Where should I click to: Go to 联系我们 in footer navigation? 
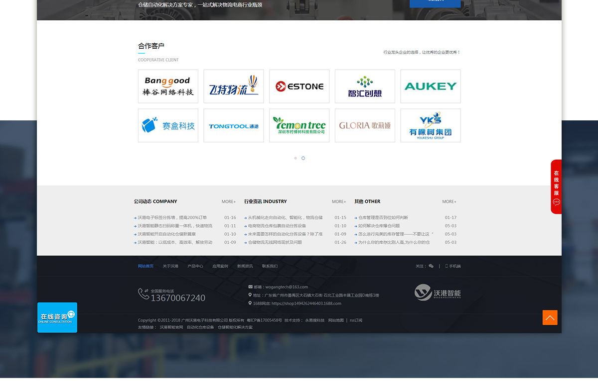(x=270, y=266)
